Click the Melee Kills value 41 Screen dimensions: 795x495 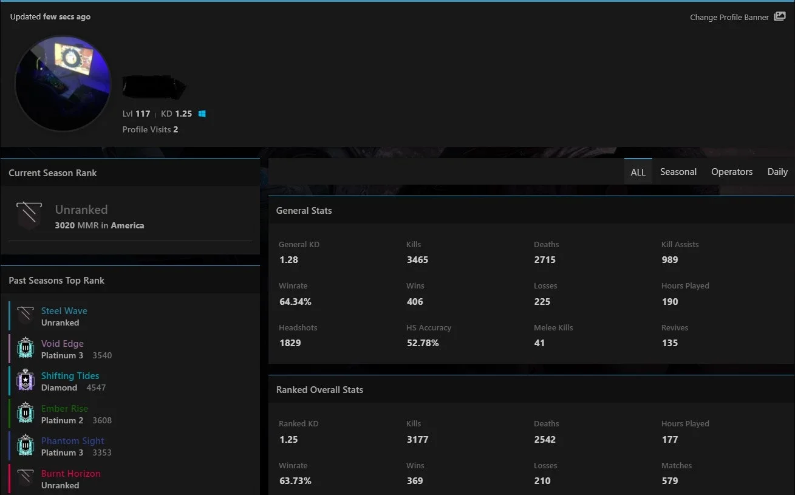click(x=539, y=343)
